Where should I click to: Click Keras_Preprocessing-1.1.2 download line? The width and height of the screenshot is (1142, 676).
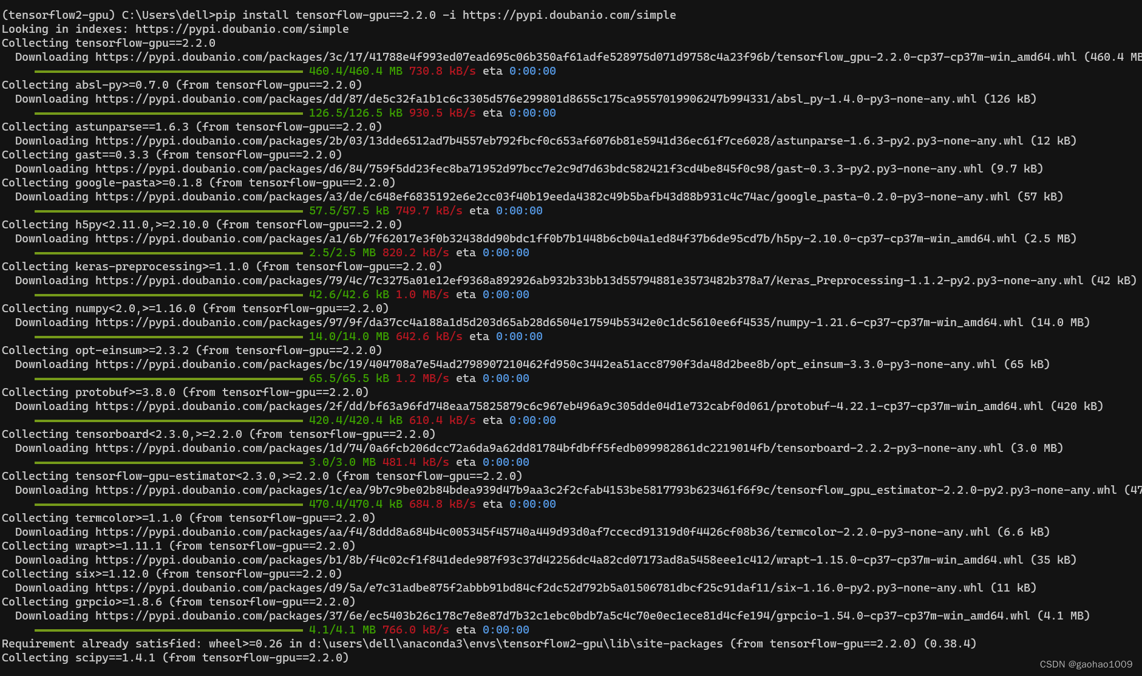[576, 280]
